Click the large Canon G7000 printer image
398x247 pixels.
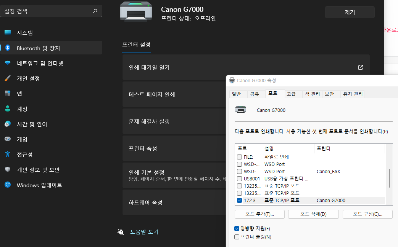point(136,12)
